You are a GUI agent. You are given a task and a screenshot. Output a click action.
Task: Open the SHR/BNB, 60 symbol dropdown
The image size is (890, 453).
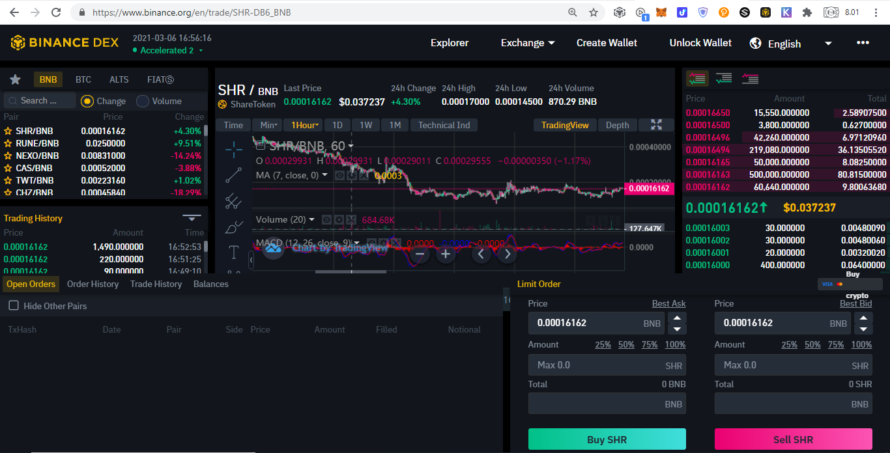351,146
